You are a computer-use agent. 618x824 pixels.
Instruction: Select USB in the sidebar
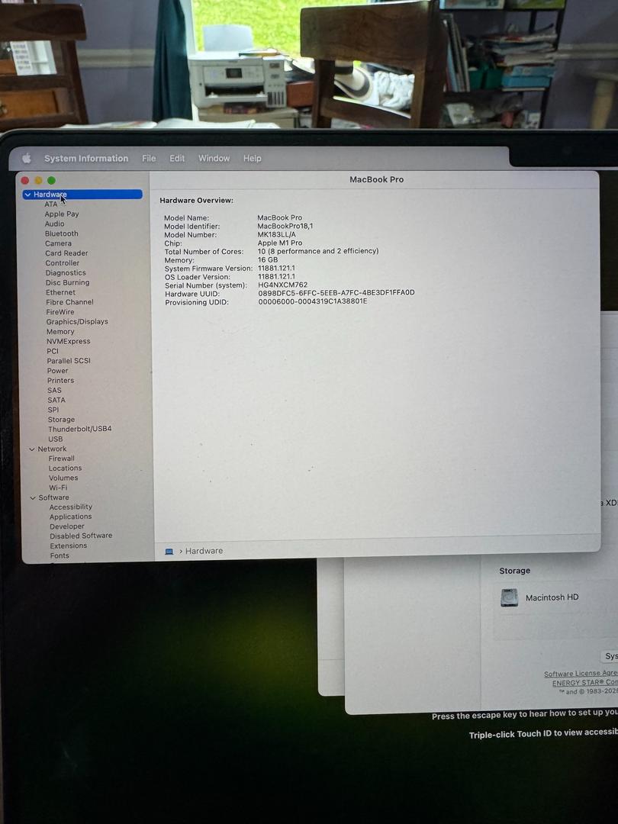click(56, 439)
